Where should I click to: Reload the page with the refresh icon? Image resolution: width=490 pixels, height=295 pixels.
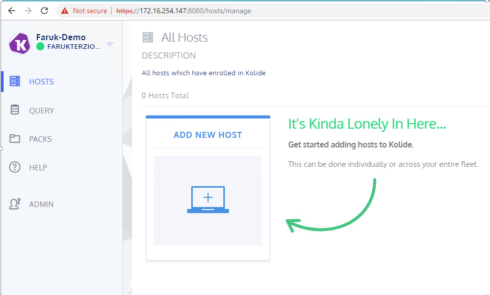tap(45, 11)
